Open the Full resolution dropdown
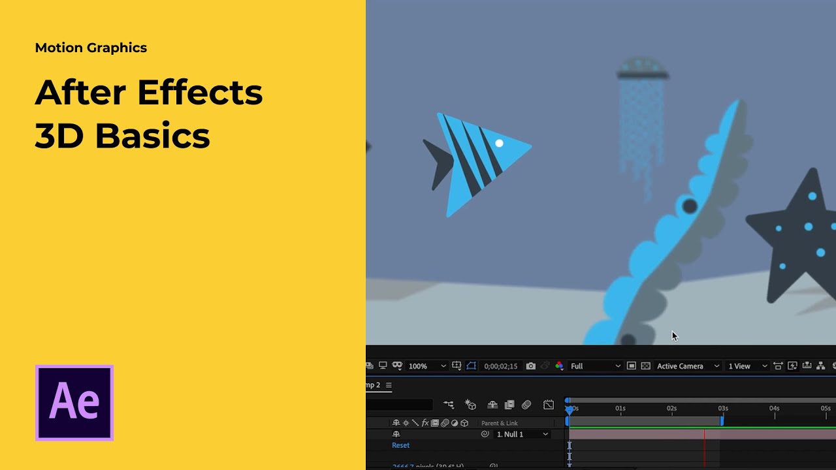Screen dimensions: 836x470 tap(594, 366)
